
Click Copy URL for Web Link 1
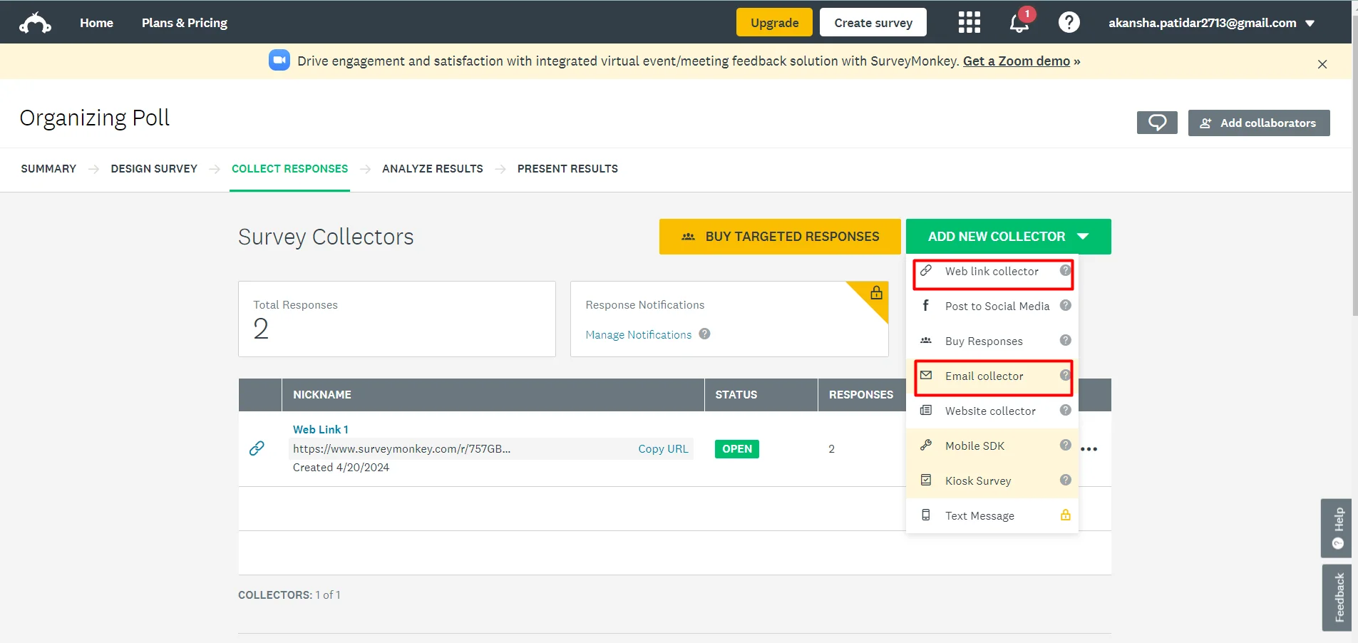[663, 449]
